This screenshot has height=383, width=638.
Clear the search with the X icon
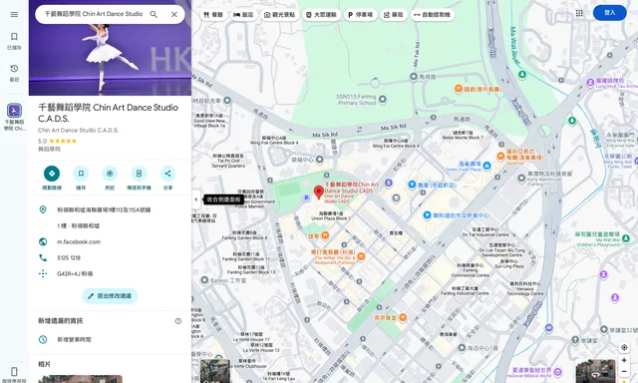174,14
